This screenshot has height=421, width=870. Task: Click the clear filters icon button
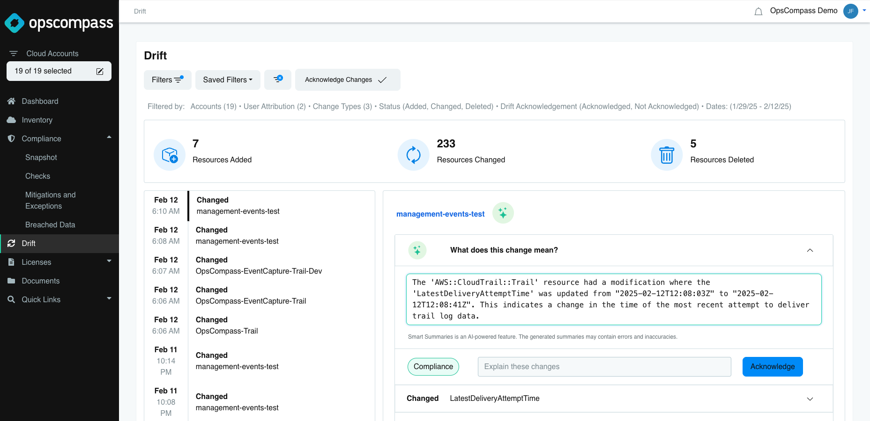pyautogui.click(x=278, y=80)
